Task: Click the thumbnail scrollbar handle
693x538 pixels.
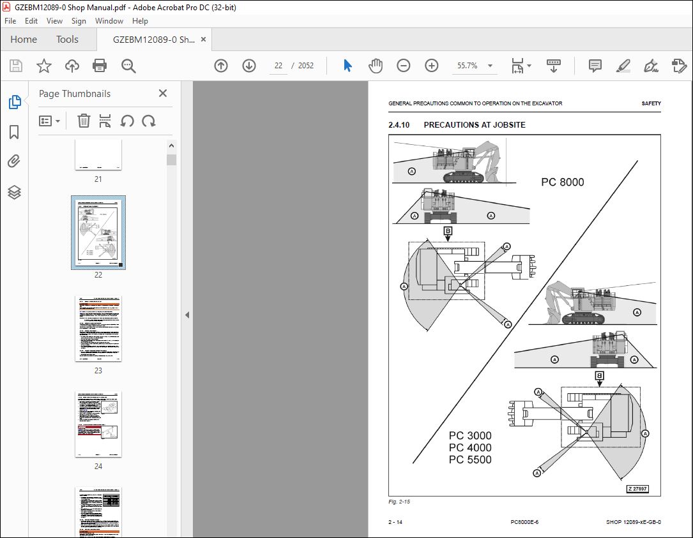Action: coord(171,160)
